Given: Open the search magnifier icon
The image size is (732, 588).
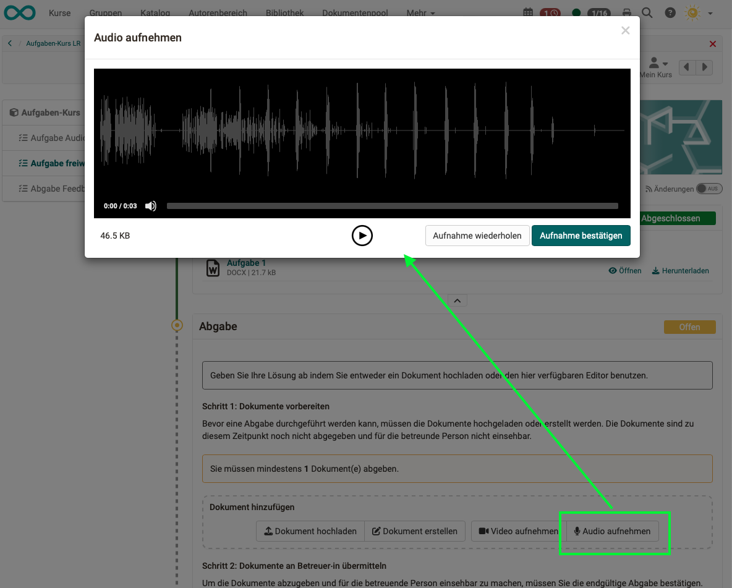Looking at the screenshot, I should click(x=648, y=12).
